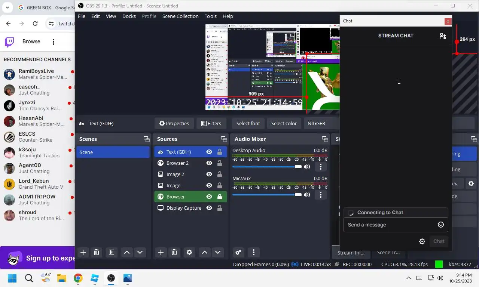
Task: Open chat settings gear icon
Action: tap(422, 241)
